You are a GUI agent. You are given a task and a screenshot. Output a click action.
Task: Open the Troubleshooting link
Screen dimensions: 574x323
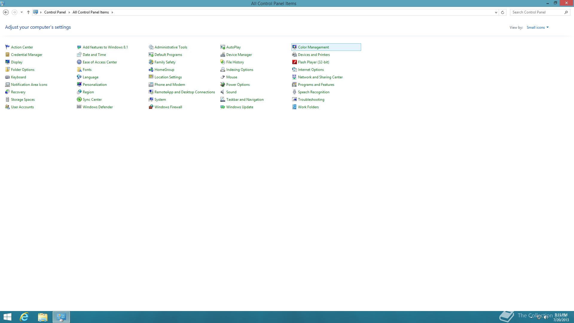tap(311, 100)
